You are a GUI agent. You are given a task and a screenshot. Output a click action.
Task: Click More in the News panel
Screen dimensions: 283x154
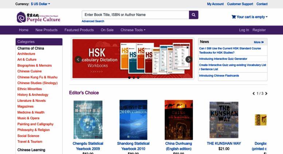point(259,42)
